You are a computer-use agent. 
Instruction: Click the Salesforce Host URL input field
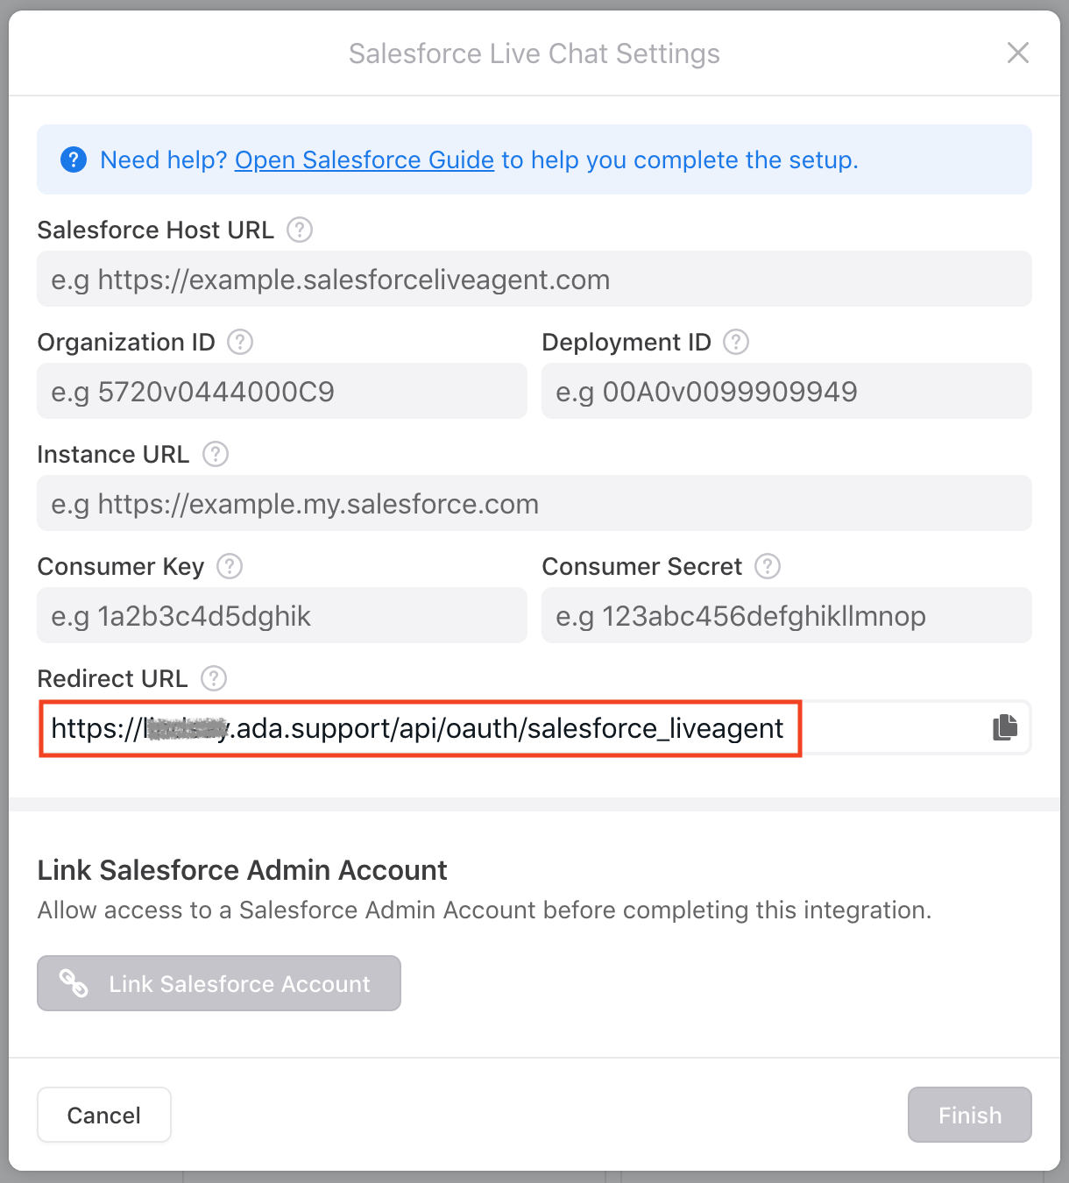coord(534,279)
